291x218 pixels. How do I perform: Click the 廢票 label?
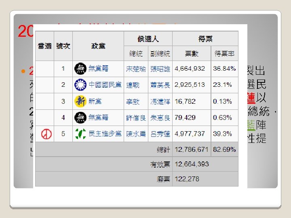coord(163,179)
